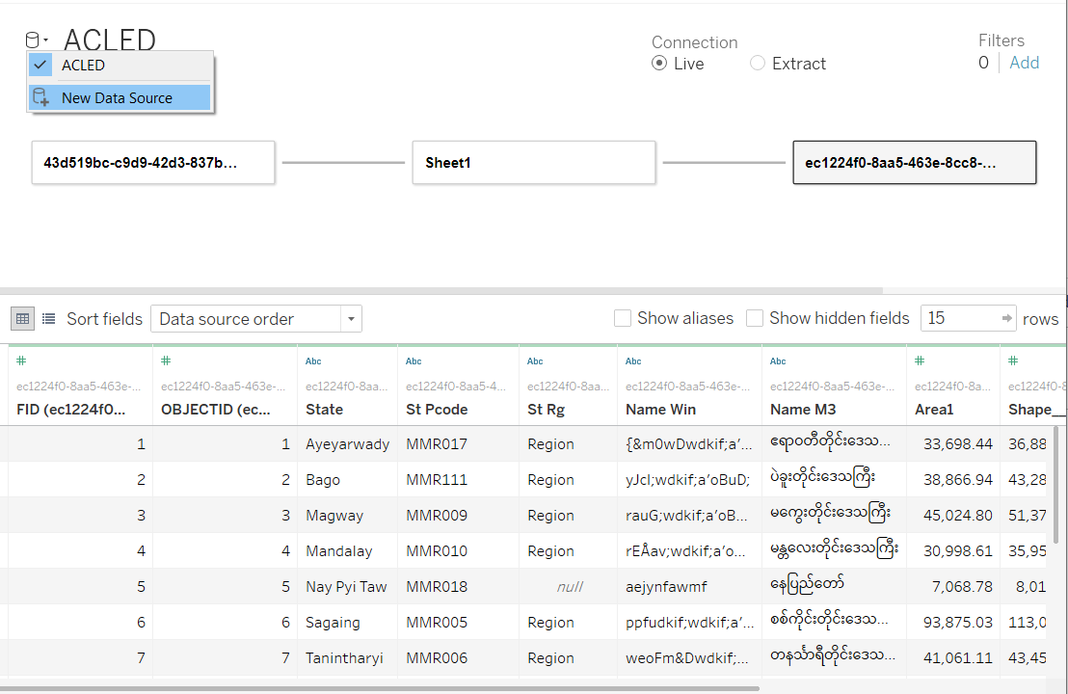Viewport: 1068px width, 694px height.
Task: Select the ACLED data source menu entry
Action: pyautogui.click(x=83, y=66)
